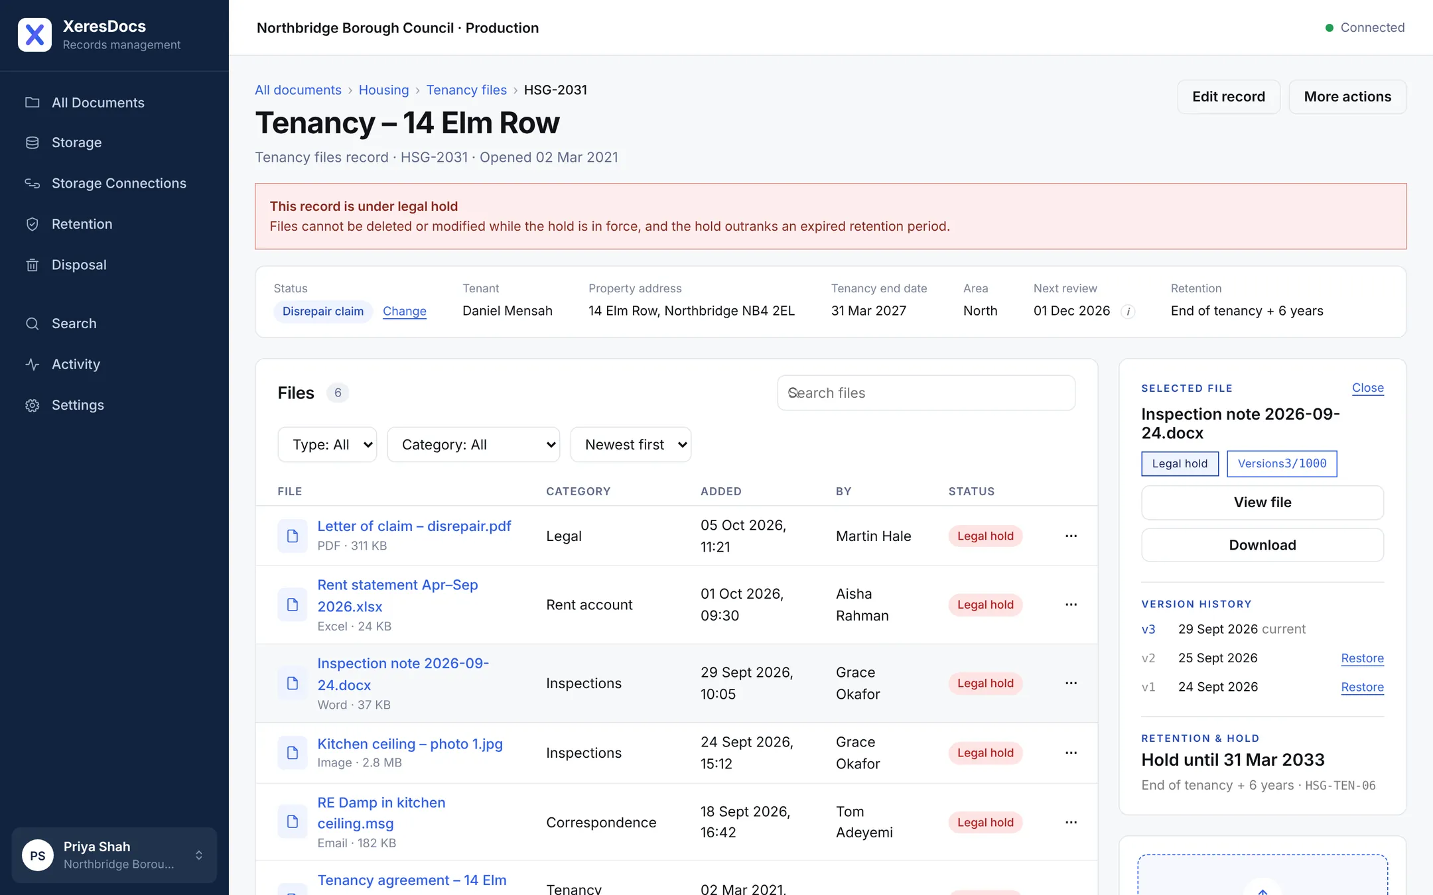Click the Edit record button

pyautogui.click(x=1229, y=97)
